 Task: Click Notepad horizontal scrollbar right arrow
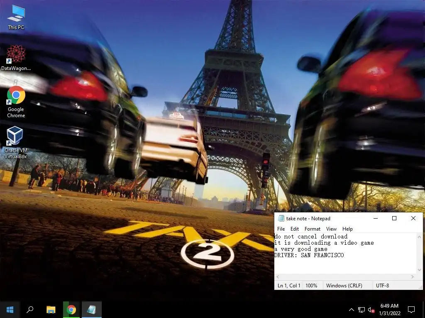[413, 277]
